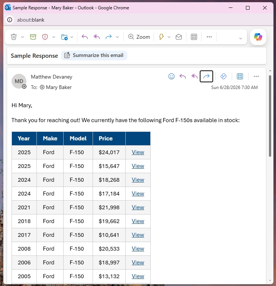Select price cell $21,998
Image resolution: width=276 pixels, height=286 pixels.
[109, 207]
